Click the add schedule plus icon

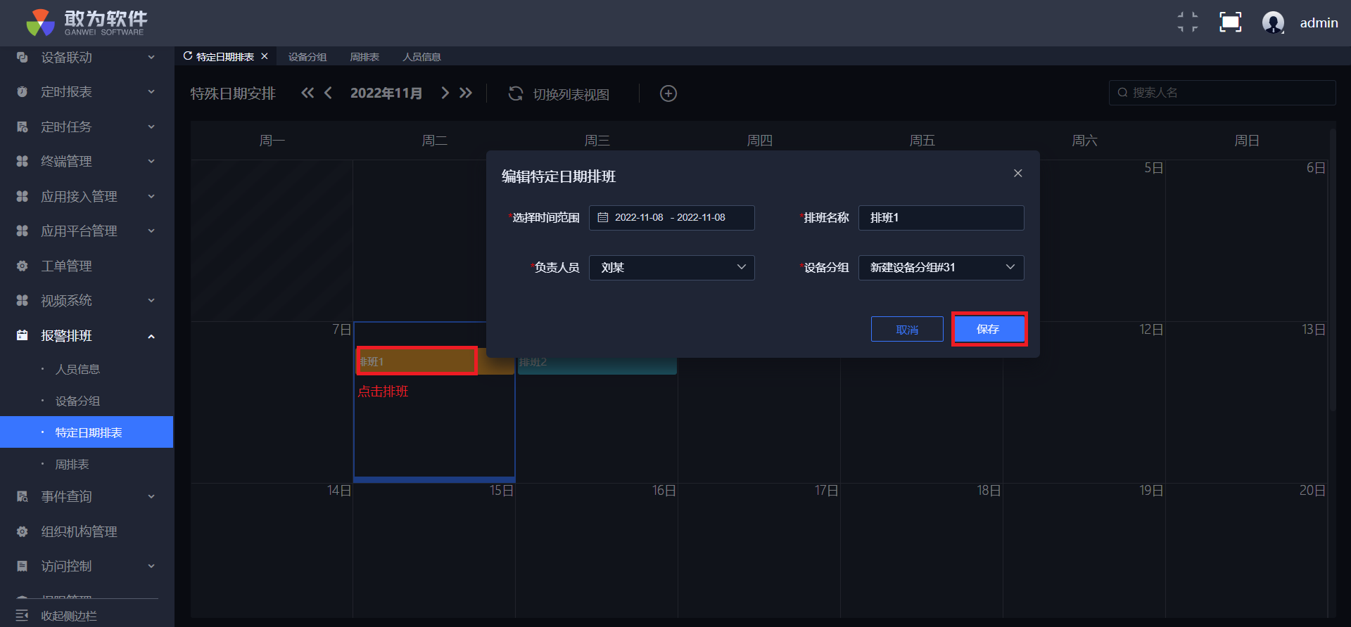pyautogui.click(x=668, y=93)
